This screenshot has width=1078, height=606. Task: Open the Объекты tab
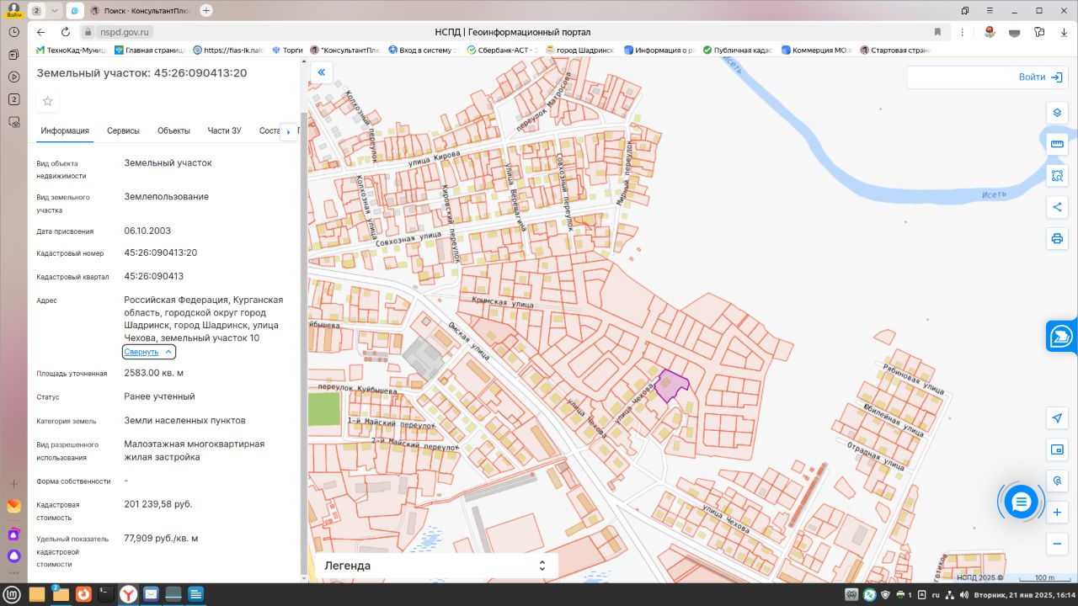(173, 130)
